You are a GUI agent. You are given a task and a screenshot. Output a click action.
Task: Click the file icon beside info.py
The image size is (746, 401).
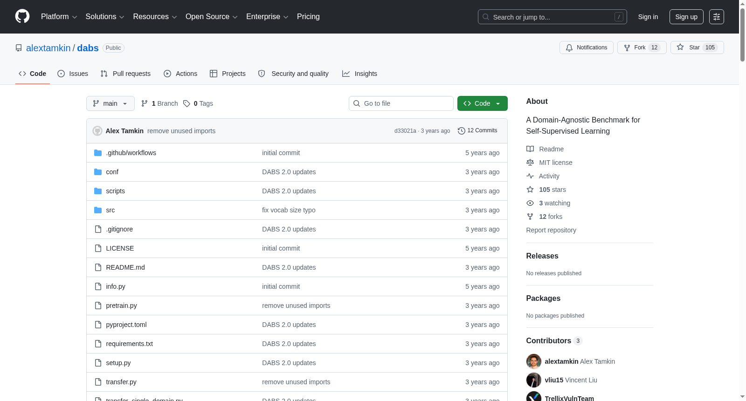pos(98,286)
